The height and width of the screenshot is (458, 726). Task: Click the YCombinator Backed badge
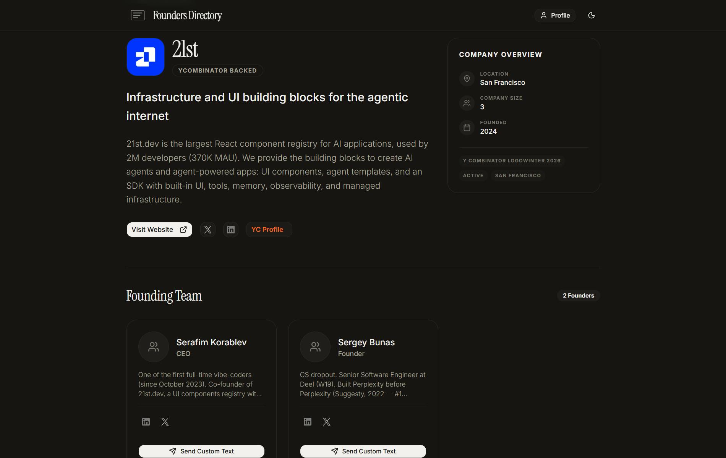click(217, 71)
